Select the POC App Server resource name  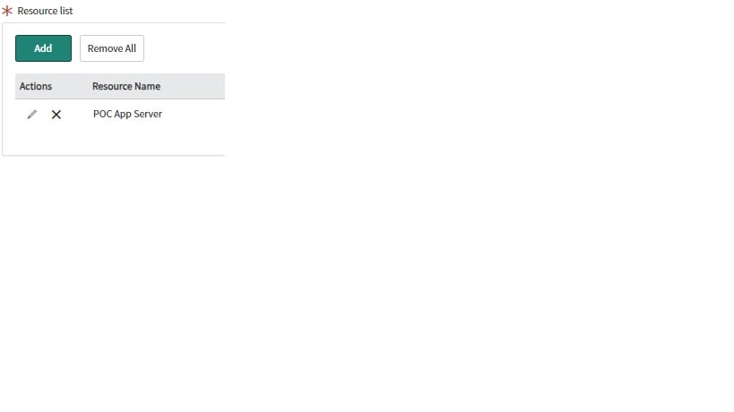point(127,115)
